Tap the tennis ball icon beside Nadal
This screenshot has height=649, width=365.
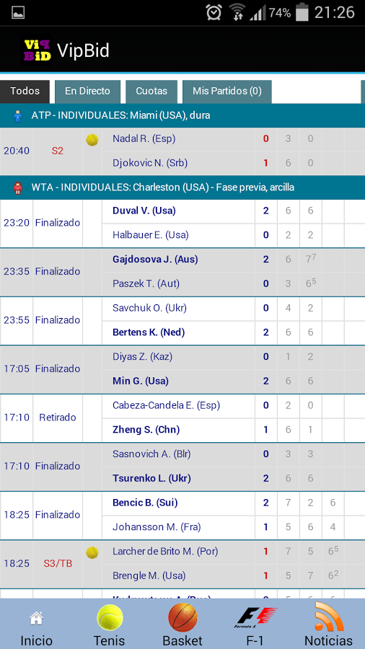(92, 139)
